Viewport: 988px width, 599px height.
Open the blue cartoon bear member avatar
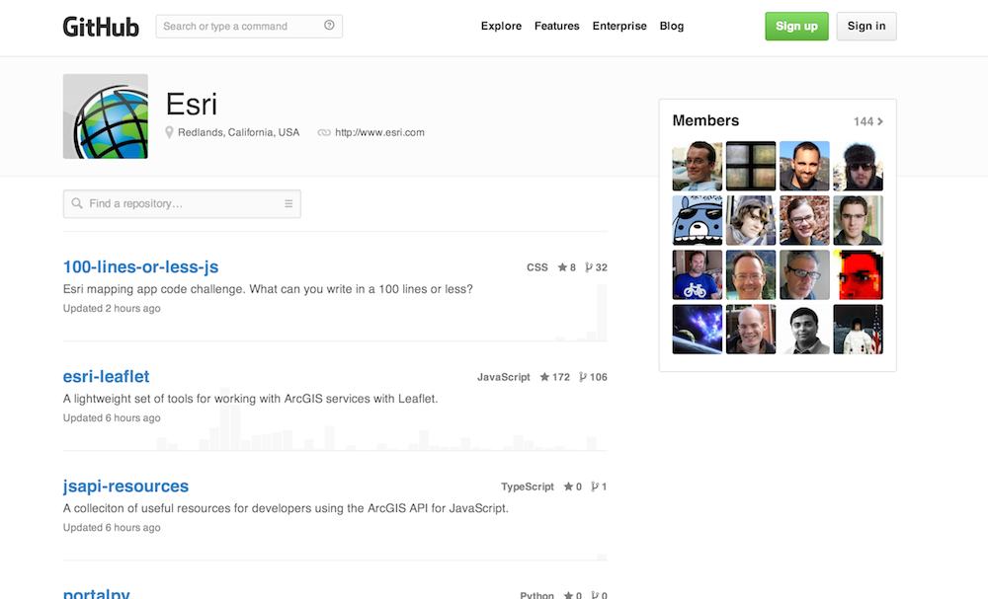pos(698,220)
